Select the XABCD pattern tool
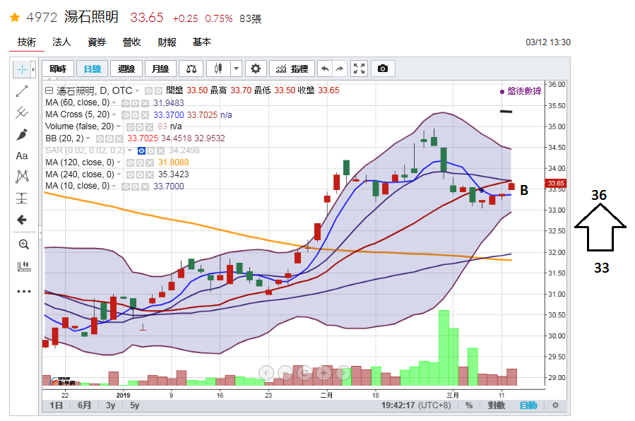Screen dimensions: 635x421 [22, 177]
